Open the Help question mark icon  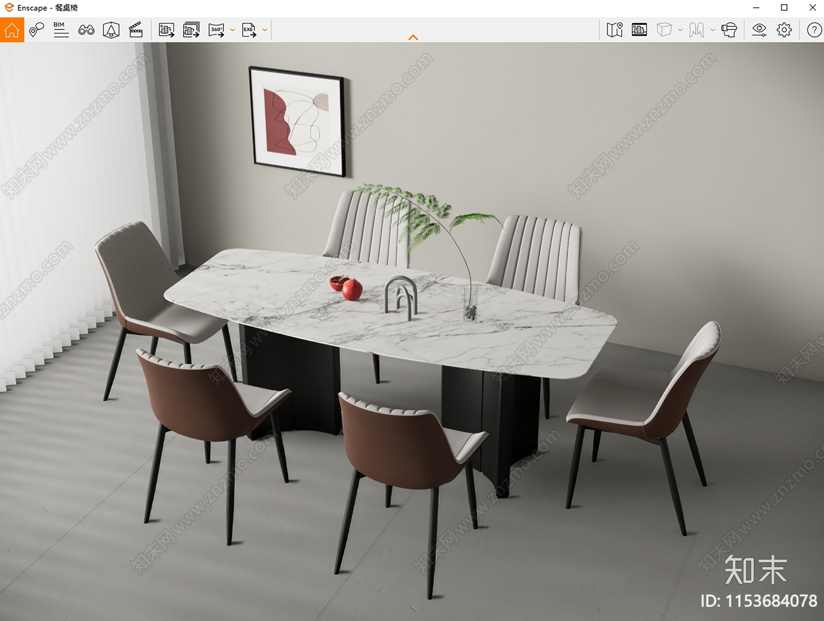[814, 30]
